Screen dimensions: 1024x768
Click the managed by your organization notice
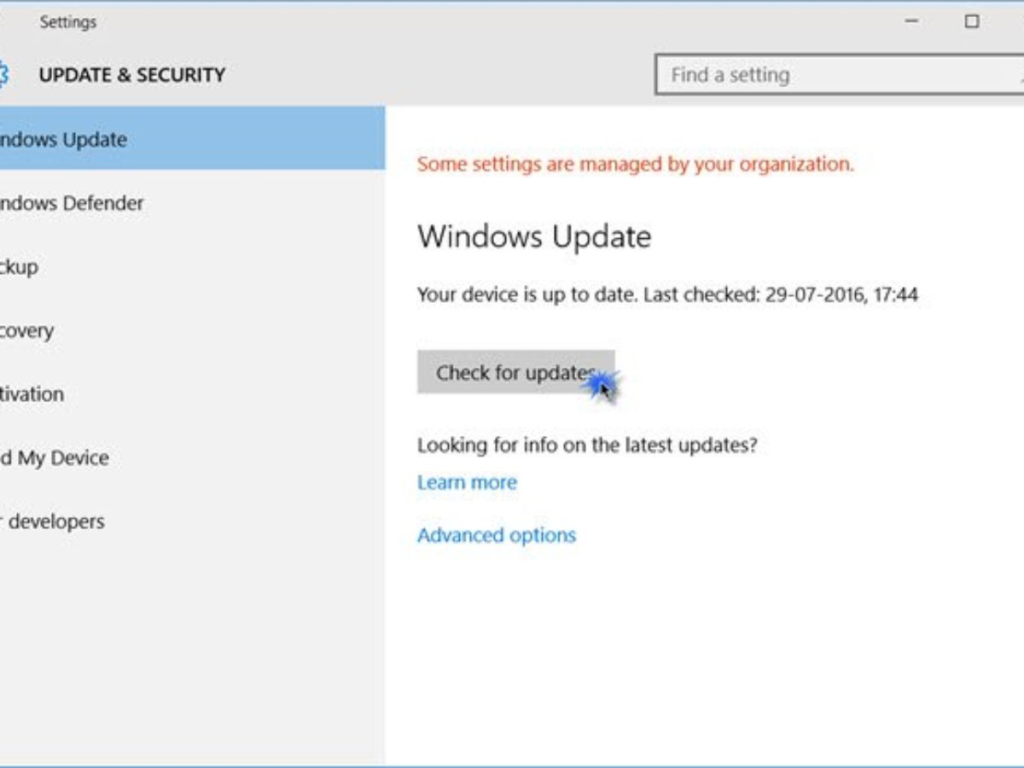tap(635, 164)
